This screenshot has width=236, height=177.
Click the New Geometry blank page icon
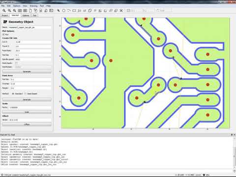(30, 10)
